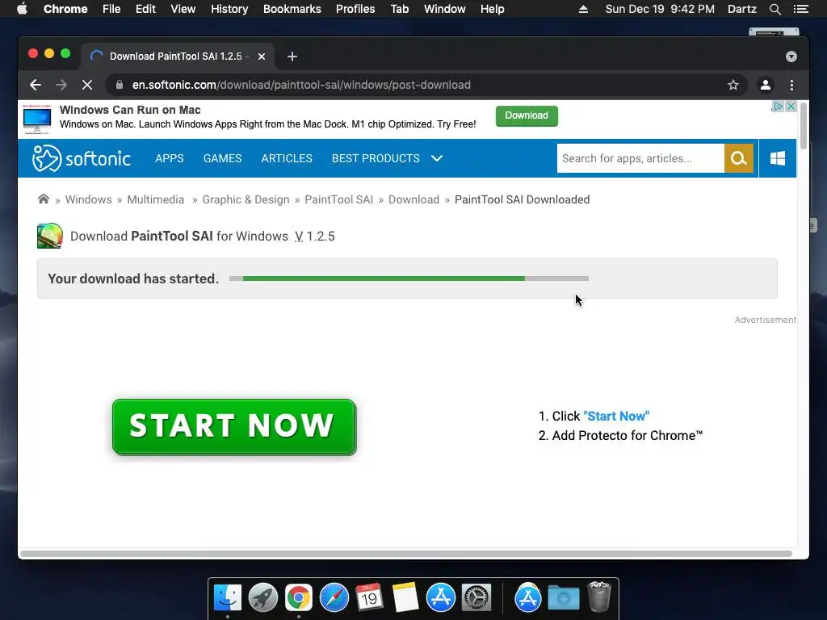This screenshot has height=620, width=827.
Task: Click the Windows Can Run on Mac headline
Action: click(130, 110)
